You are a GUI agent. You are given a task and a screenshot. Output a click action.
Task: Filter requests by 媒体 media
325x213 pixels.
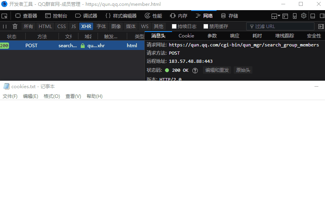[x=131, y=27]
